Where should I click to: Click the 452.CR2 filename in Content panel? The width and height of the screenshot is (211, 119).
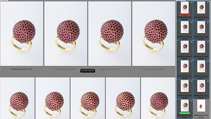[x=185, y=77]
